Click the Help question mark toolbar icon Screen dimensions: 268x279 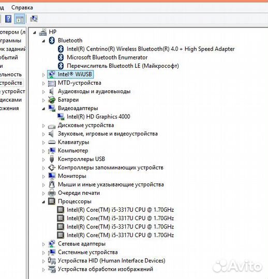8,19
